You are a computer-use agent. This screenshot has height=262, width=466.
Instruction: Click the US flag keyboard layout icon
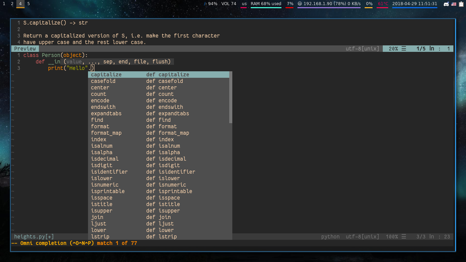pyautogui.click(x=454, y=4)
